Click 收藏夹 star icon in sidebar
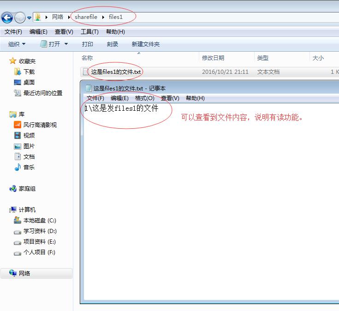 (x=13, y=61)
